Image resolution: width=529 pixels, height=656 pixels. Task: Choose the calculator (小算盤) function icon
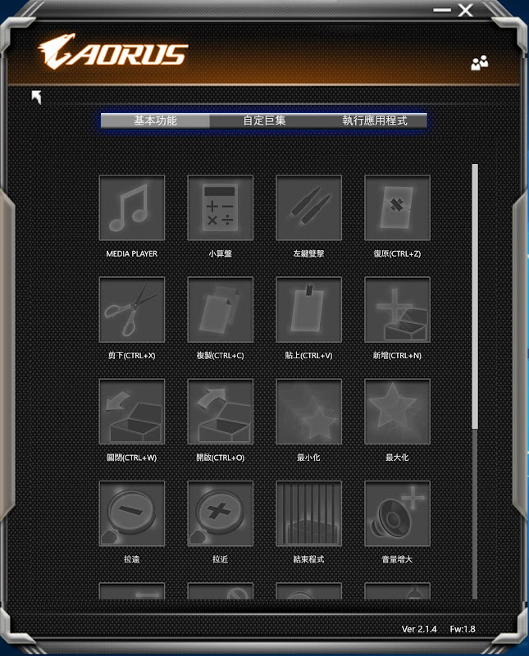click(x=220, y=207)
